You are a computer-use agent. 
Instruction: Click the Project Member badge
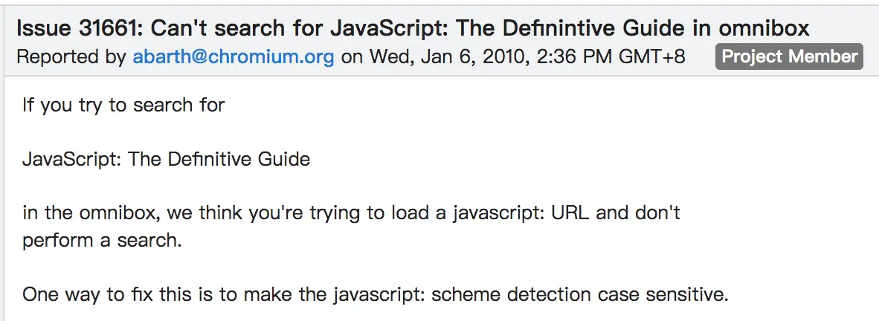tap(789, 56)
